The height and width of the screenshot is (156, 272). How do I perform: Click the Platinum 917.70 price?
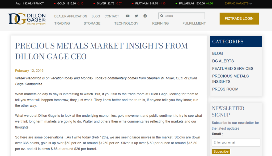(154, 3)
